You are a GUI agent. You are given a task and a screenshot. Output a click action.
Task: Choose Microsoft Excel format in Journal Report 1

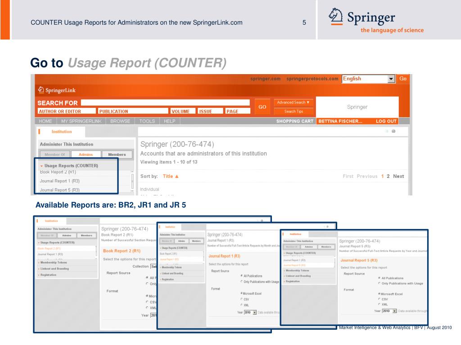coord(242,293)
